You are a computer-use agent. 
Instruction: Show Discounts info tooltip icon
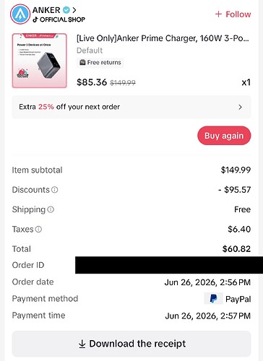click(55, 190)
